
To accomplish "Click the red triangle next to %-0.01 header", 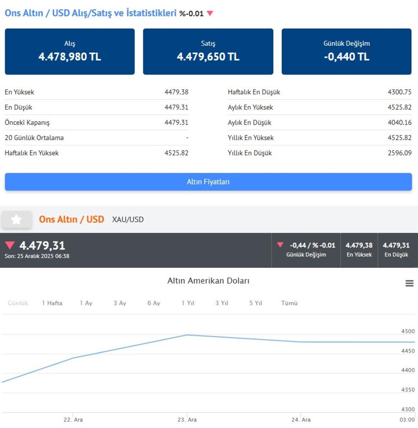I will click(x=210, y=14).
